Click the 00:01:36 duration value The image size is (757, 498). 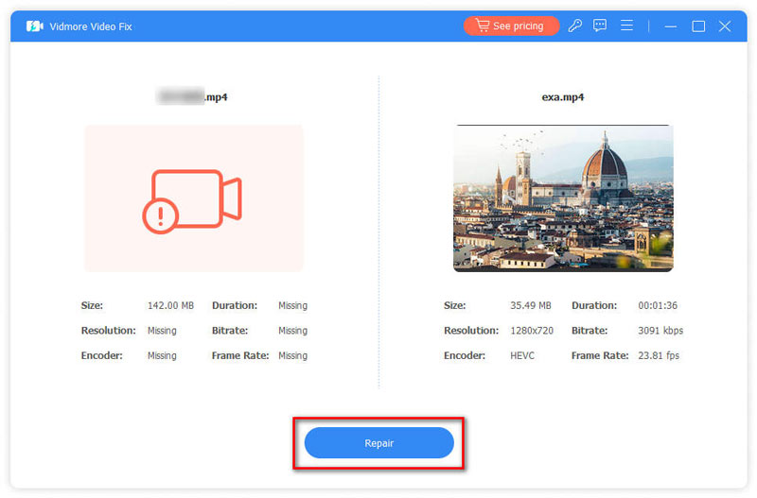[x=657, y=306]
